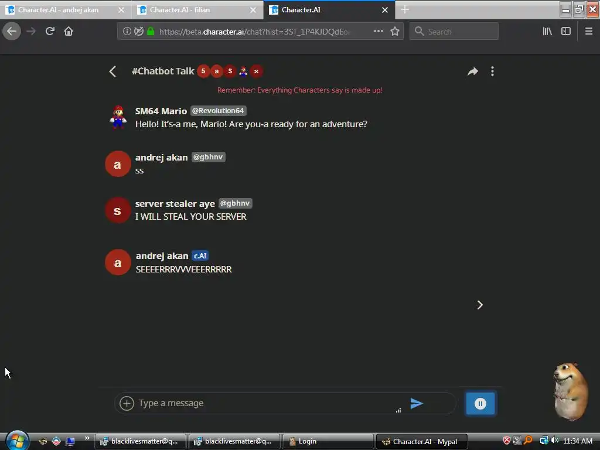
Task: Click the green secure connection padlock
Action: tap(151, 32)
